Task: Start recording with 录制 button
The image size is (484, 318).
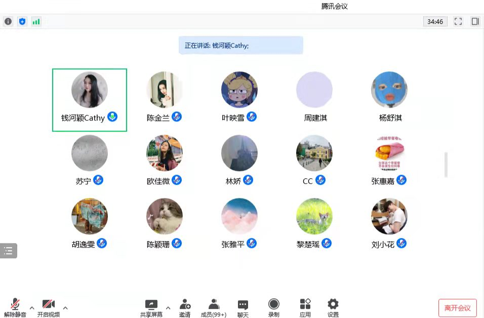Action: [274, 307]
